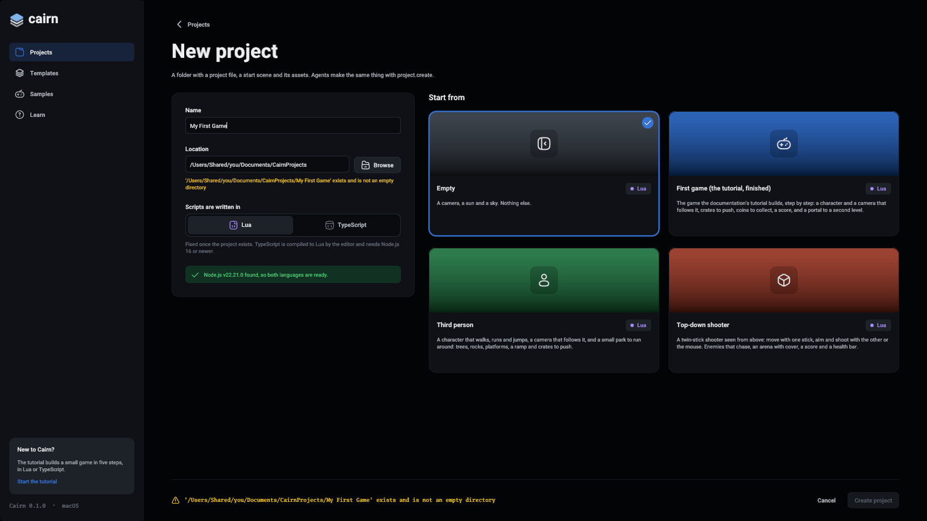
Task: Click the Empty template panel icon
Action: point(544,144)
